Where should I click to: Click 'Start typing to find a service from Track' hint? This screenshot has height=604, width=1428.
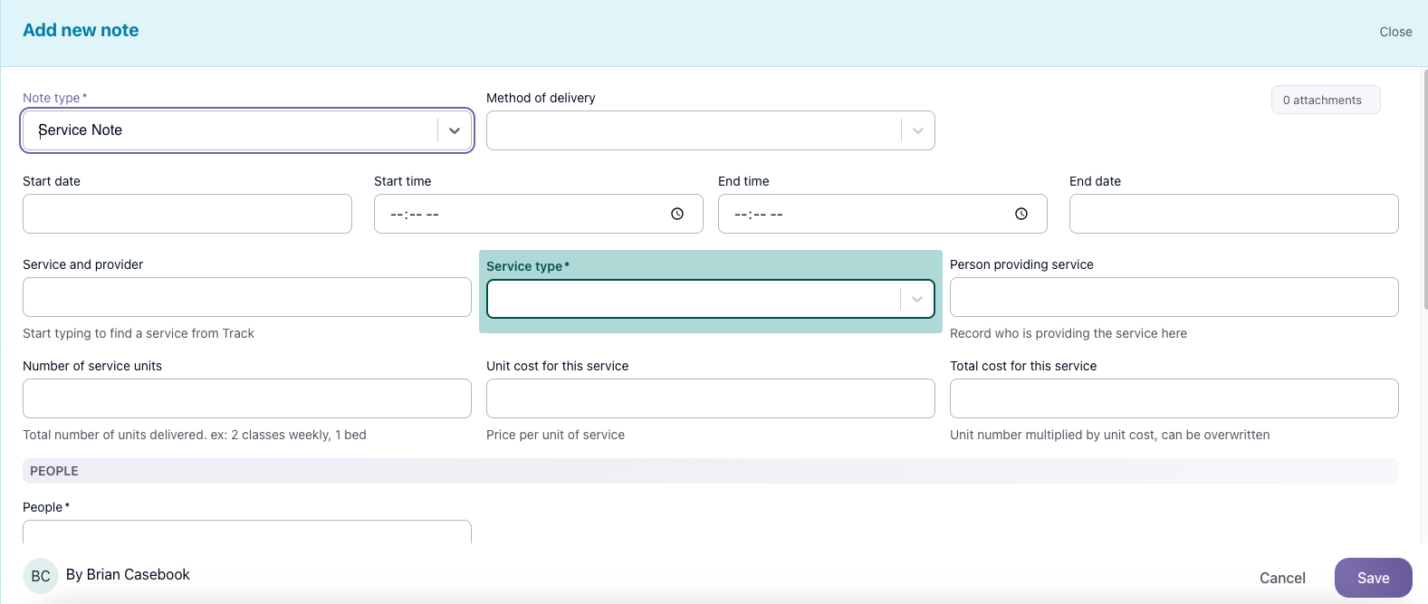(139, 333)
